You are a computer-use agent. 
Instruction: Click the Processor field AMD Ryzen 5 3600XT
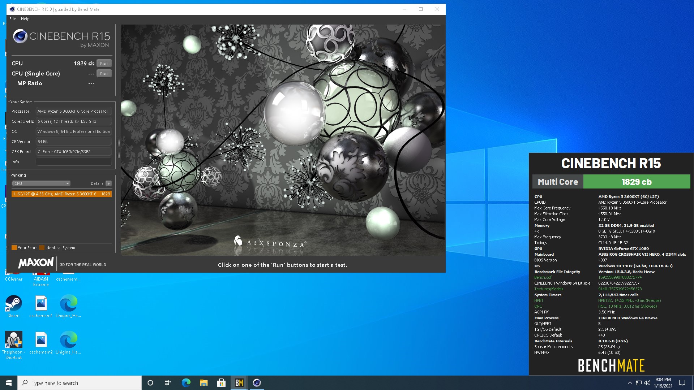pos(74,111)
